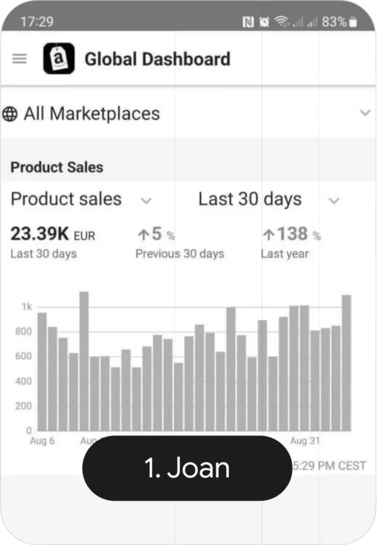The image size is (377, 545).
Task: Tap the up arrow next to 5%
Action: coord(143,234)
